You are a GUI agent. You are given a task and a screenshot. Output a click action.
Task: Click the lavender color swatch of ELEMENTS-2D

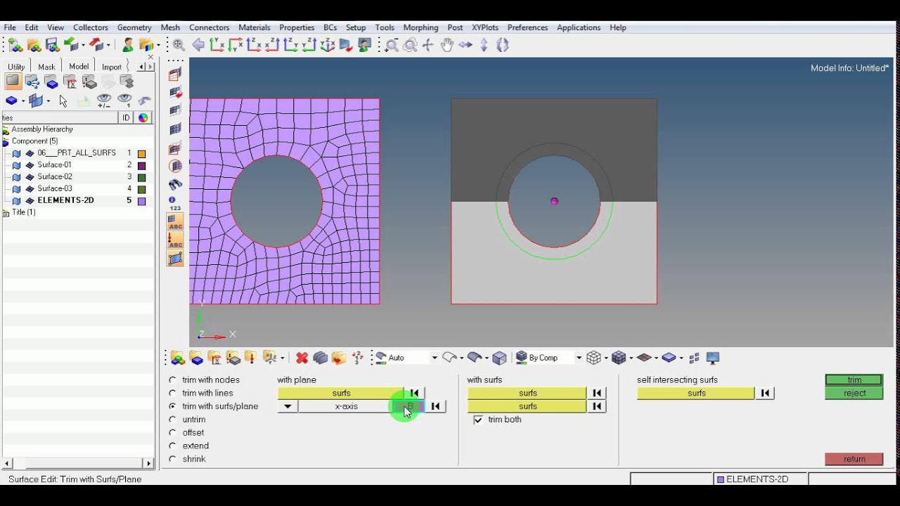coord(141,201)
